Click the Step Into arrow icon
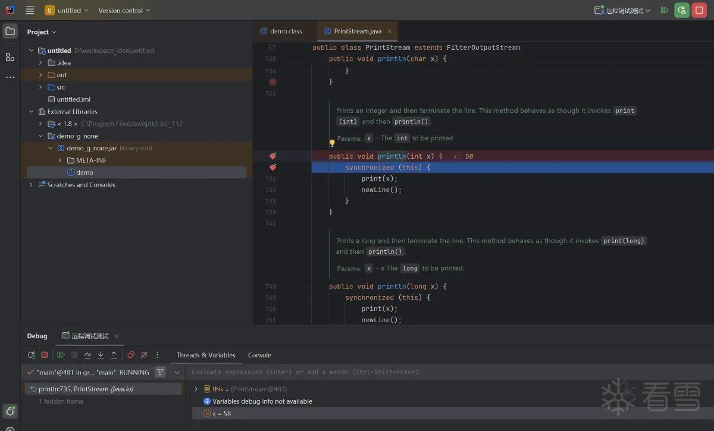This screenshot has width=714, height=431. pyautogui.click(x=101, y=355)
